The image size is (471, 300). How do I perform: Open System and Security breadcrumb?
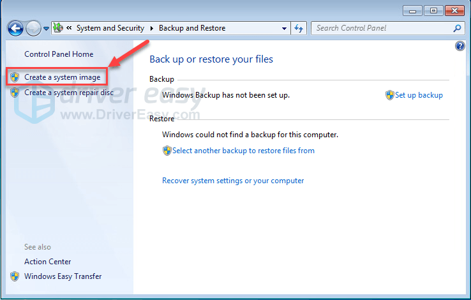tap(110, 28)
